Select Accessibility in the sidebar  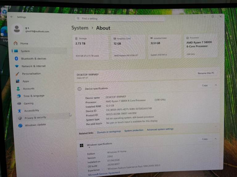click(31, 111)
